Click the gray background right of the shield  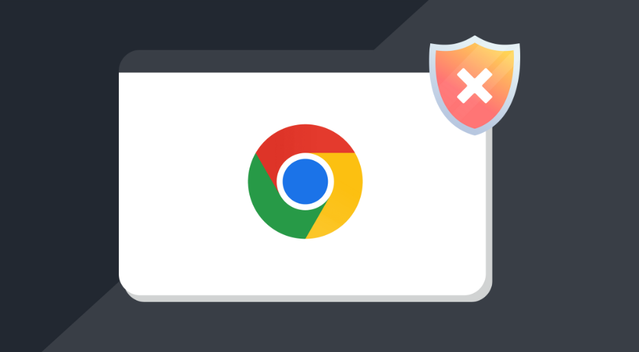(579, 86)
